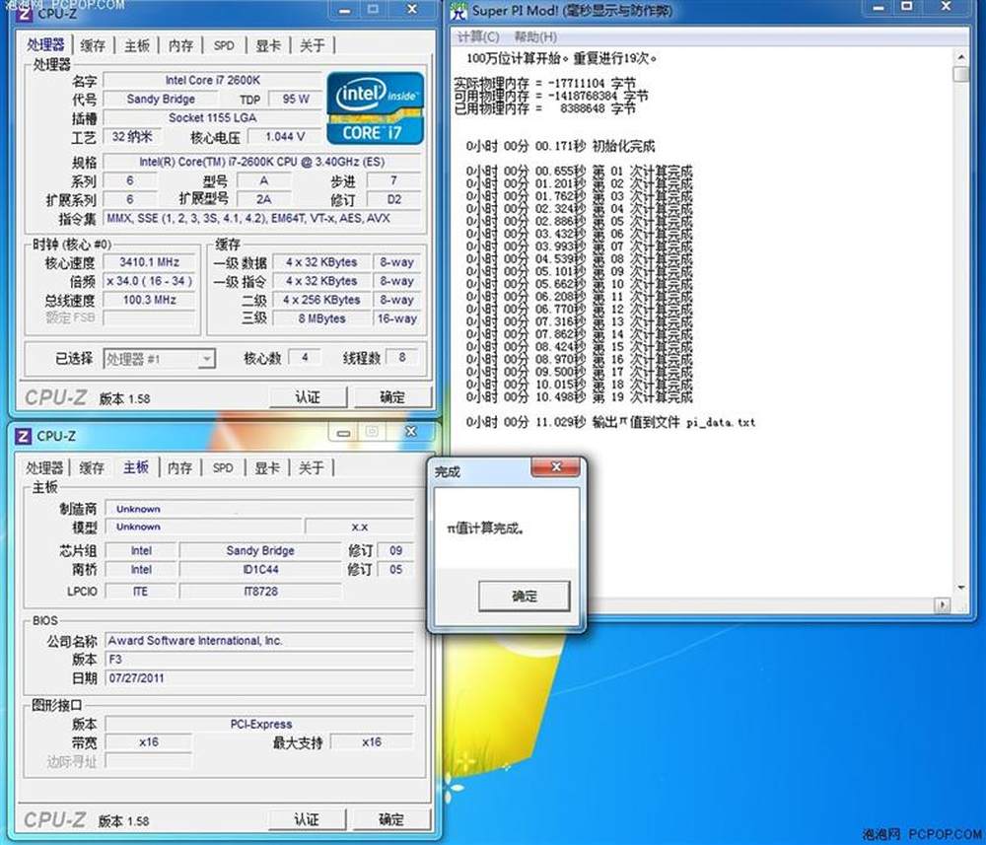Click the processor name field "Intel Core i7 2600K"
Viewport: 986px width, 845px height.
(x=213, y=81)
